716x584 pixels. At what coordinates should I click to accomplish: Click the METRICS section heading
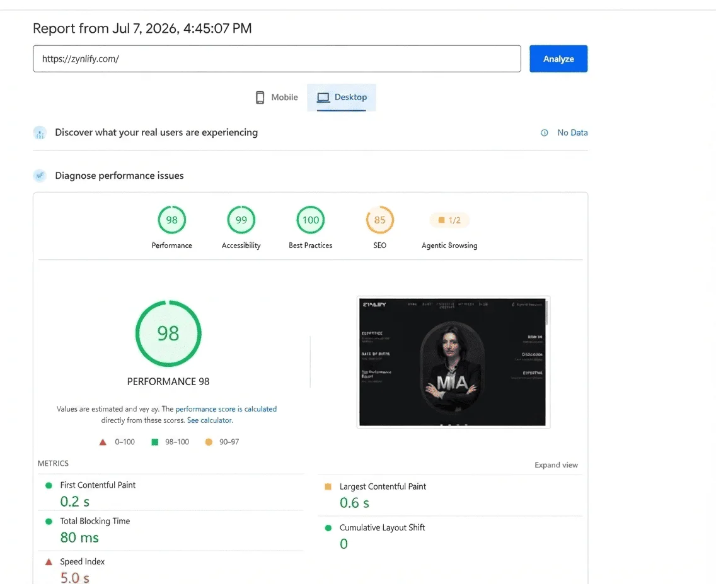point(53,463)
